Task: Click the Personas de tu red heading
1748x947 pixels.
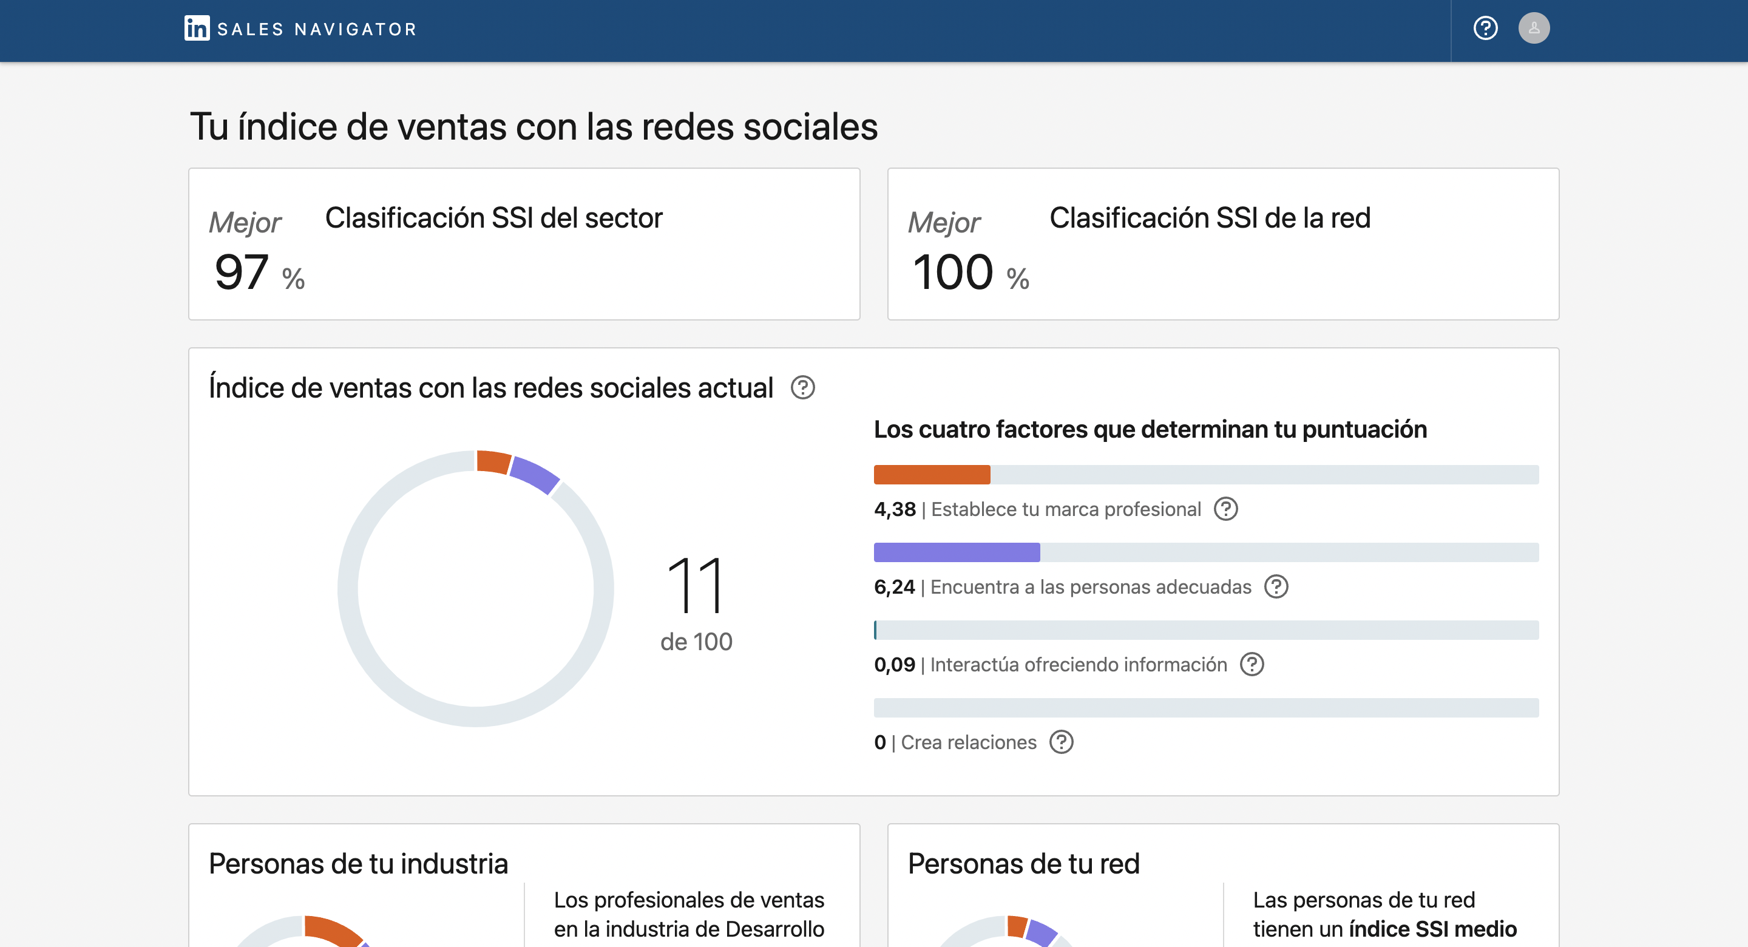Action: [1024, 864]
